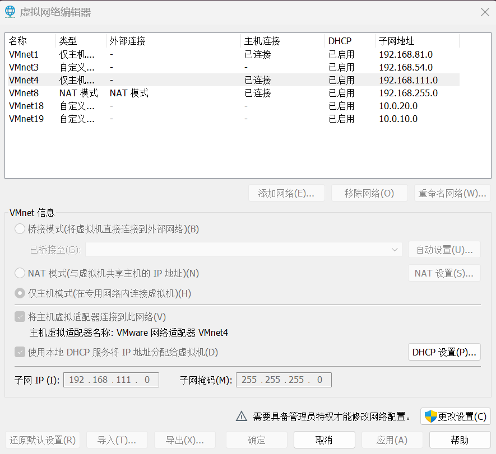
Task: Click the 名称 column header
Action: click(31, 41)
